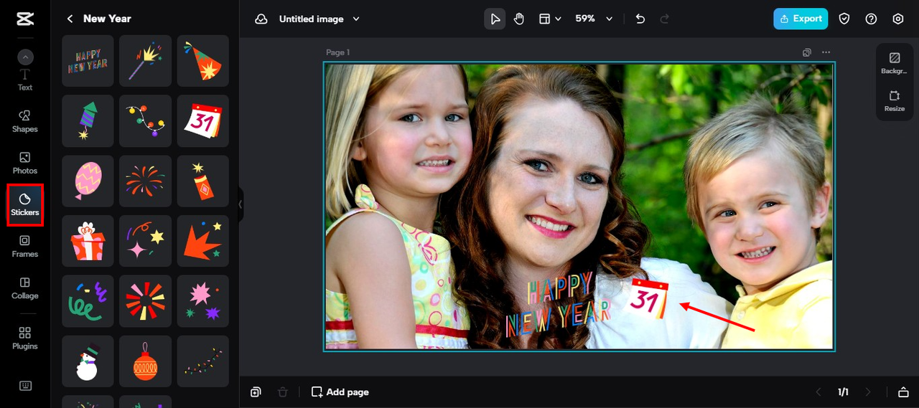Delete the page with the trash icon
919x408 pixels.
tap(283, 392)
